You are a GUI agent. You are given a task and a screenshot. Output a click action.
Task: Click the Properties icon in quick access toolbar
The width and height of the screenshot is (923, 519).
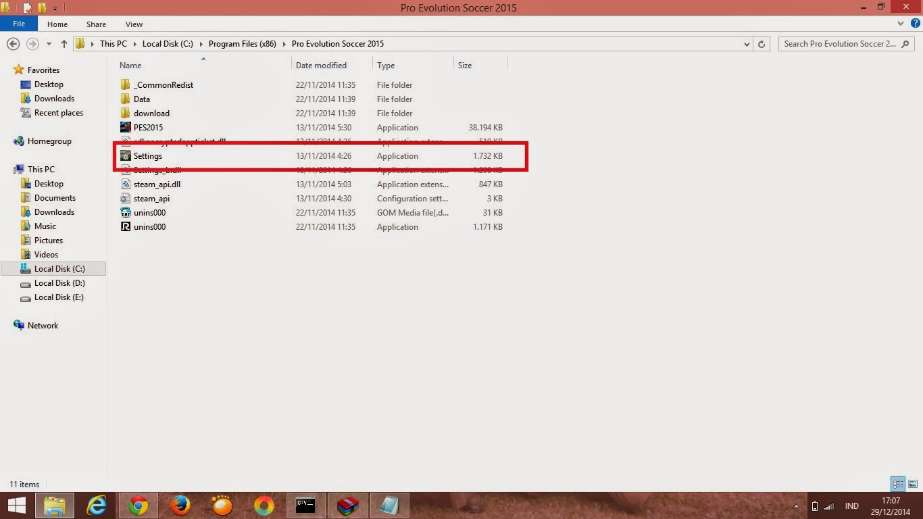[x=28, y=8]
